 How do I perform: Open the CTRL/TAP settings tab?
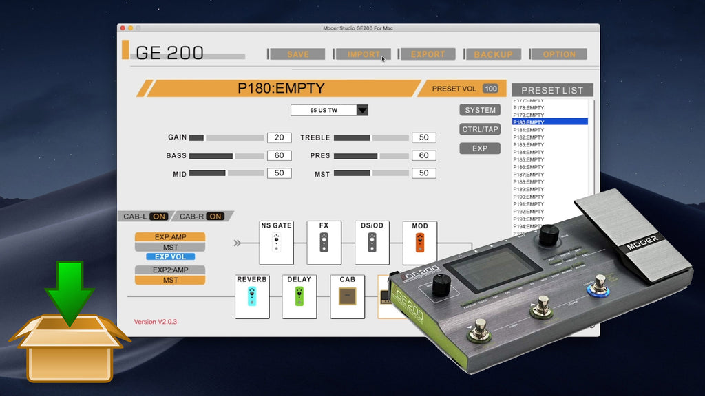pos(479,129)
